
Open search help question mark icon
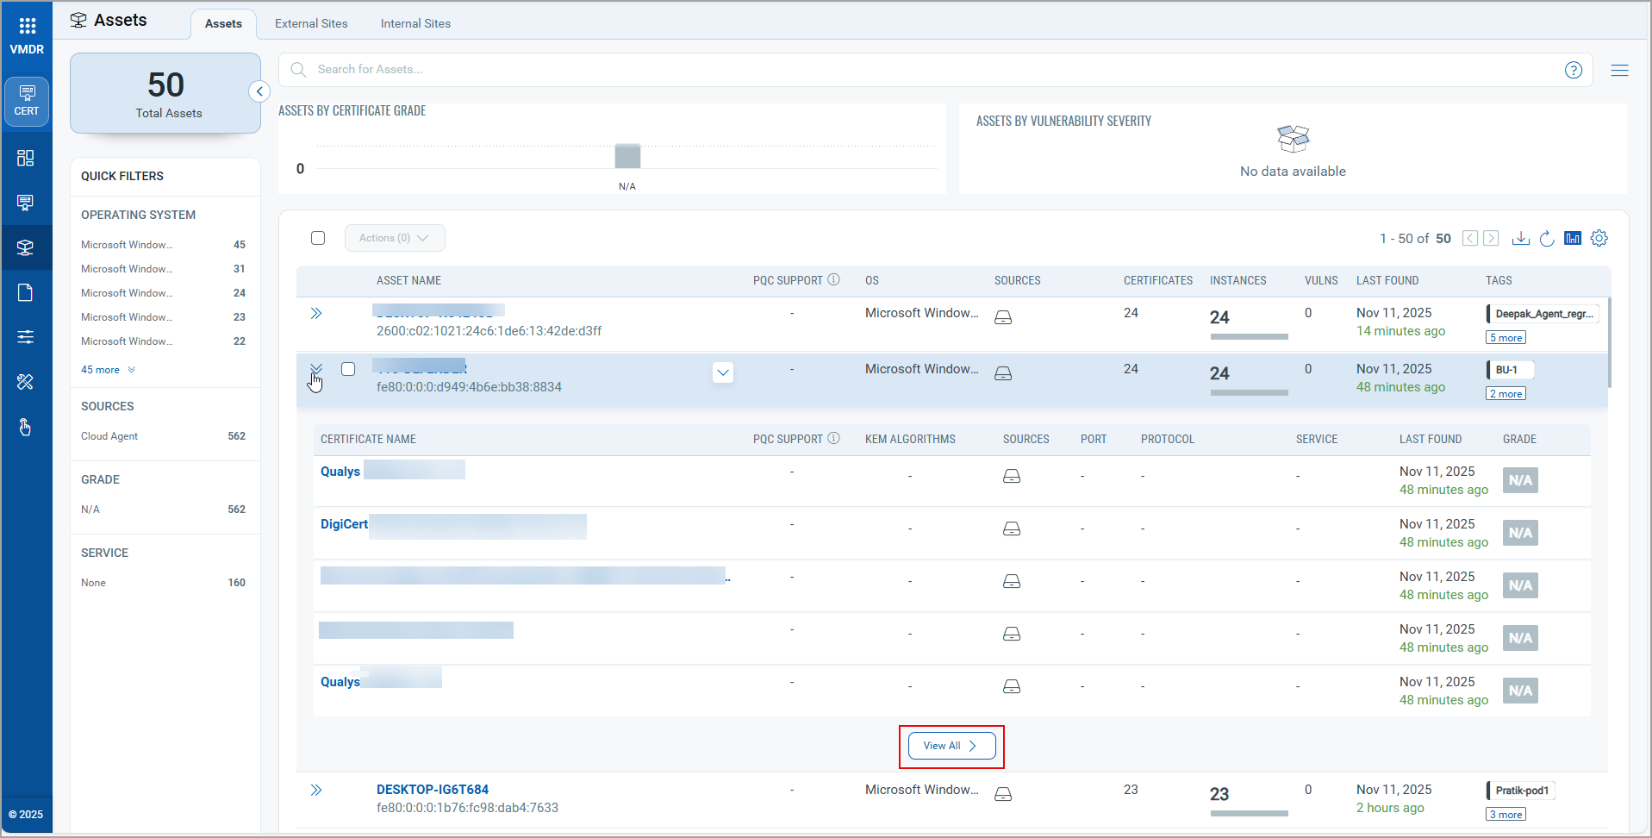(x=1574, y=71)
